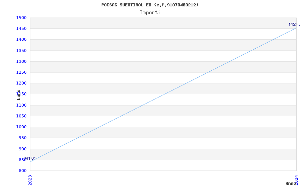Click the 1450 y-axis tick label

coord(21,28)
